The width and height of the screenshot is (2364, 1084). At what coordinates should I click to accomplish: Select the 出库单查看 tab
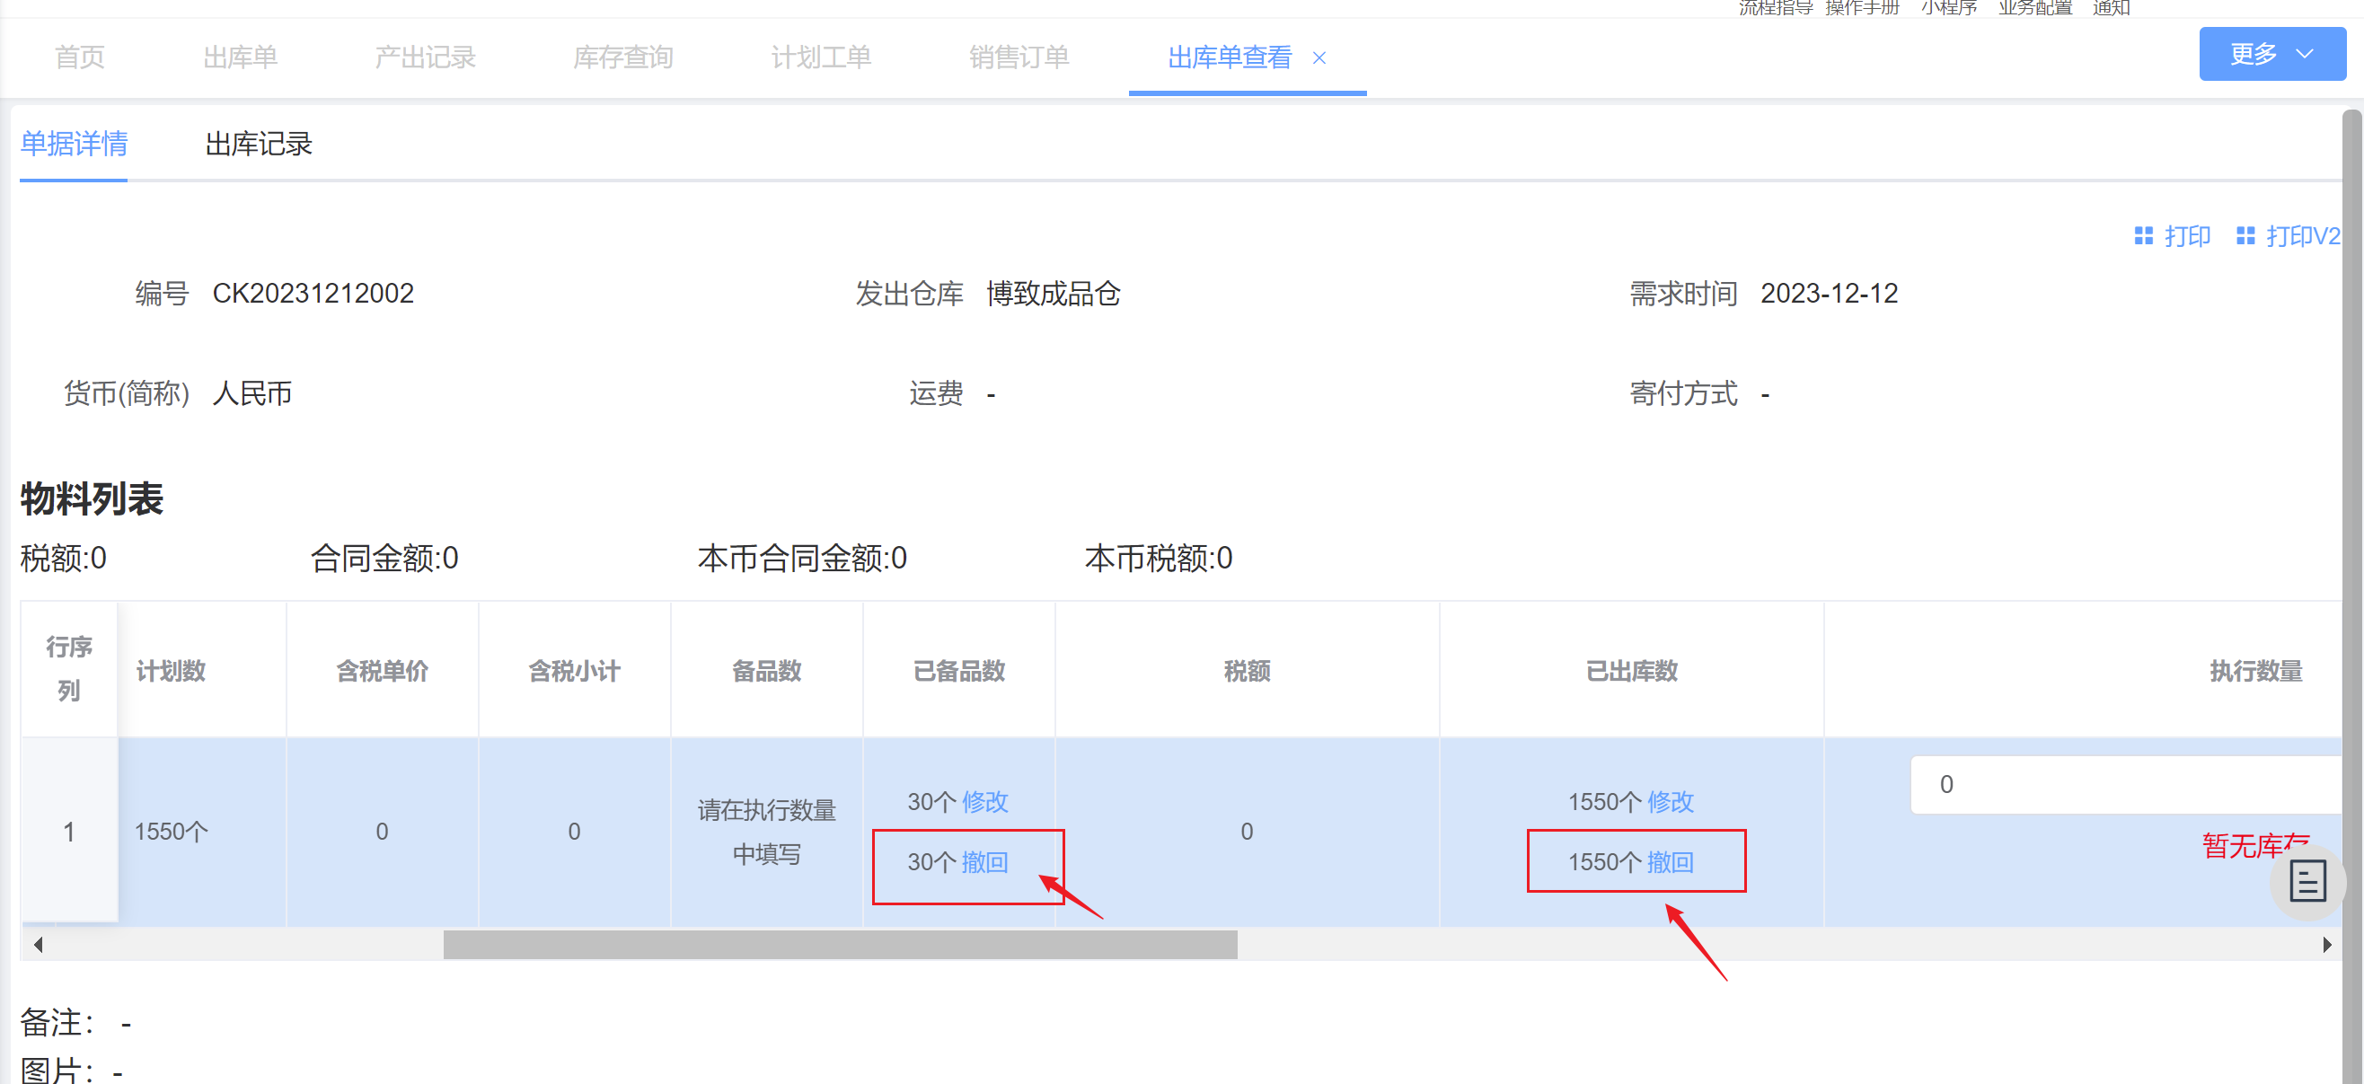click(x=1230, y=57)
